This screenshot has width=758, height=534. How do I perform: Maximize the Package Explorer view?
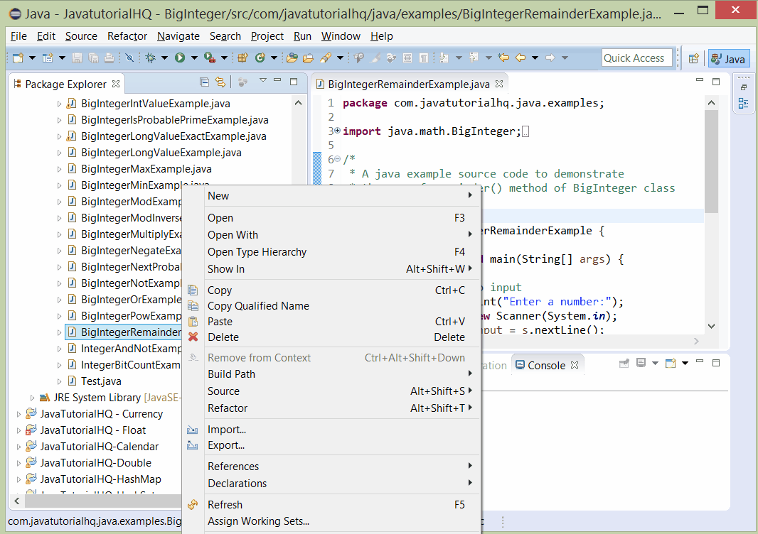click(x=294, y=83)
